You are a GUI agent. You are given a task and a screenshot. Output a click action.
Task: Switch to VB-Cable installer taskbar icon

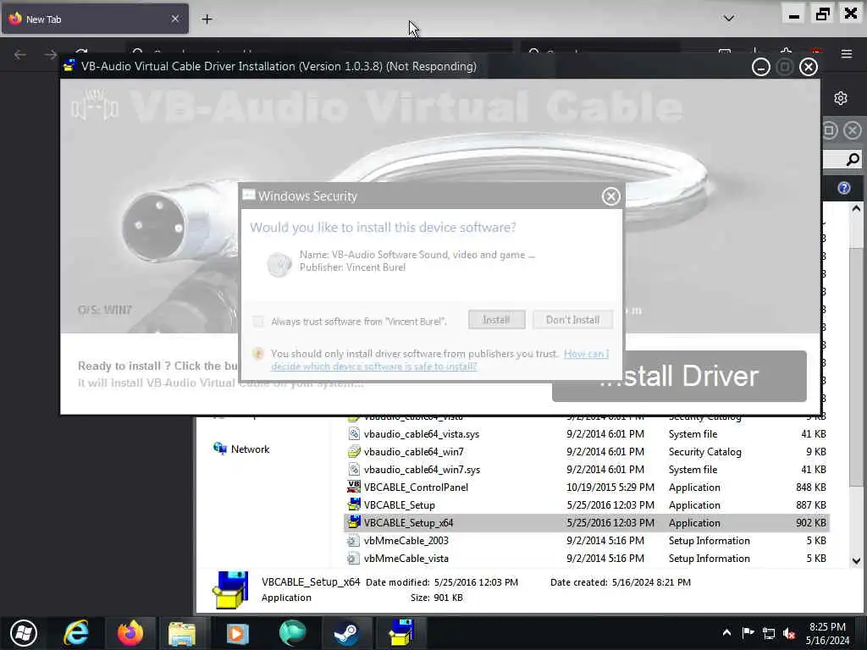[x=401, y=633]
